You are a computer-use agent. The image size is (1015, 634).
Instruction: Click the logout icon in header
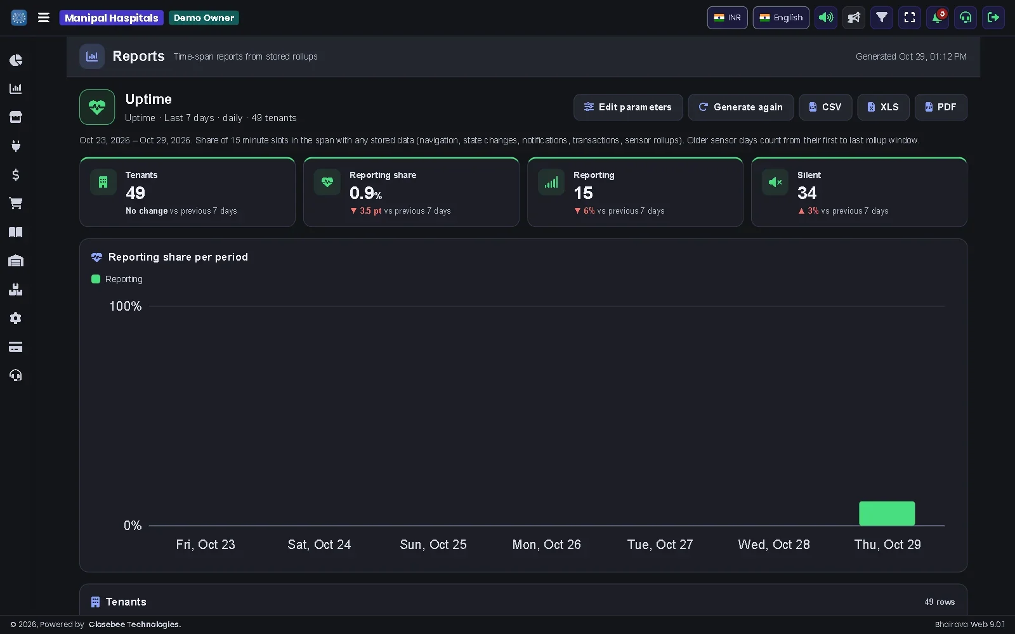(x=993, y=18)
